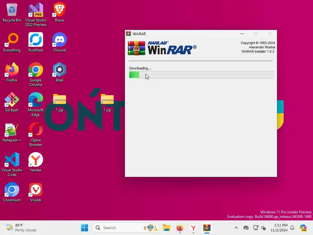Viewport: 313px width, 235px height.
Task: Open File Explorer from the taskbar
Action: 166,228
